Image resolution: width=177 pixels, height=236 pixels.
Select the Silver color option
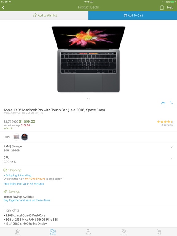[x=16, y=137]
